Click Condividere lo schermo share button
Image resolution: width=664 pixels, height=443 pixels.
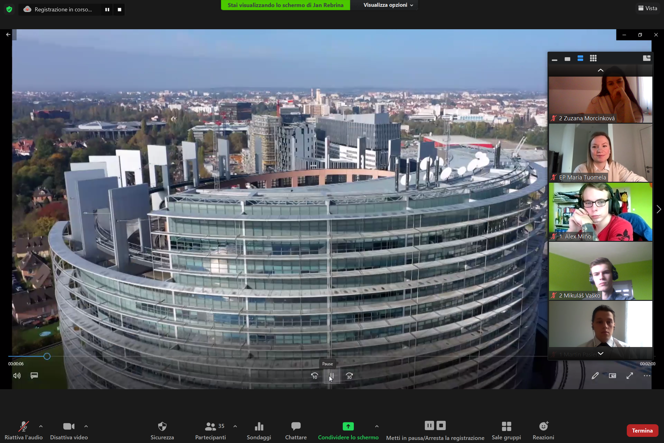tap(348, 431)
